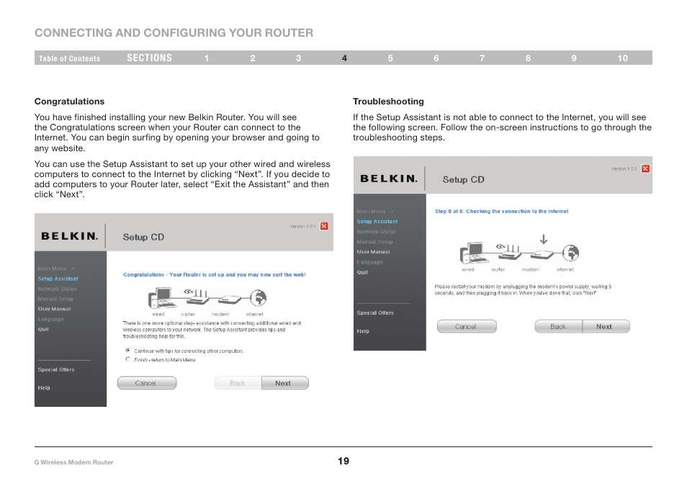Open Network Status in Troubleshooting window sidebar
The width and height of the screenshot is (687, 481).
click(376, 232)
